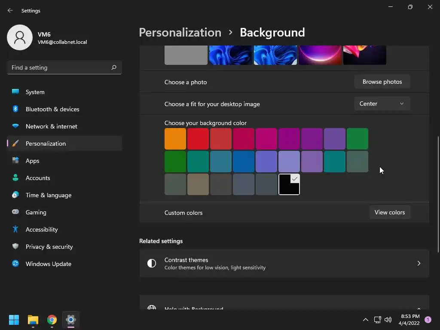Open the Apps settings category
Screen dimensions: 440x330
64,161
